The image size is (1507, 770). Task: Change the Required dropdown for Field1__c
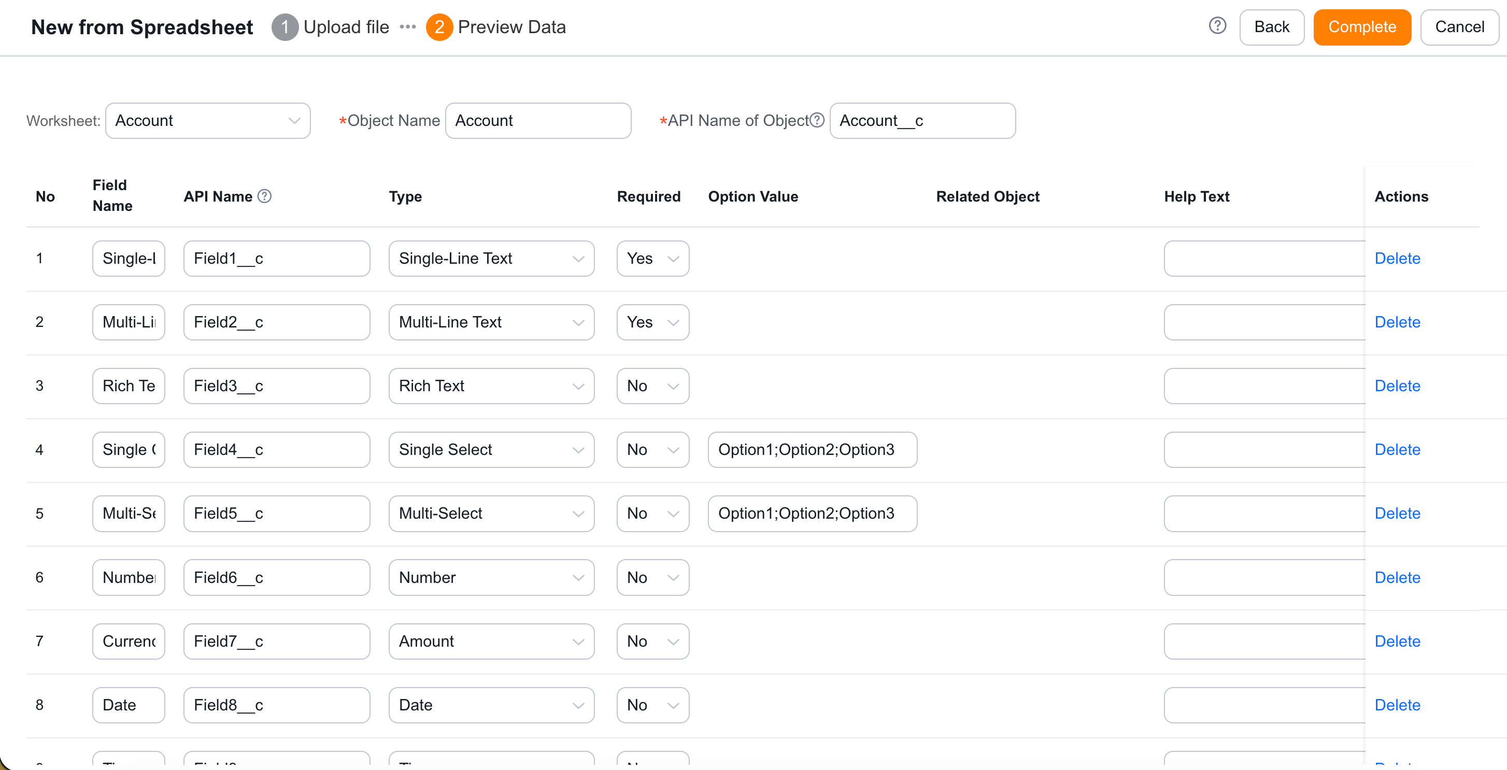coord(653,258)
